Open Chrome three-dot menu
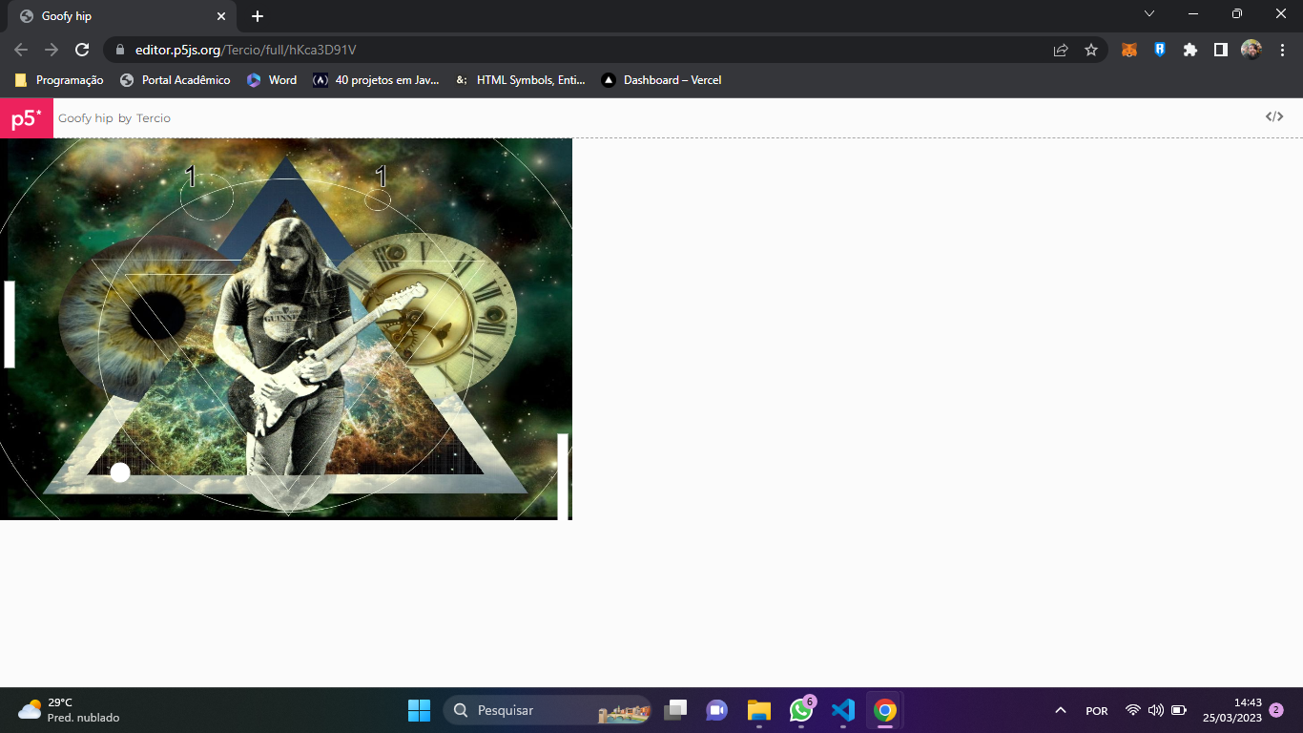The image size is (1303, 733). (x=1282, y=50)
